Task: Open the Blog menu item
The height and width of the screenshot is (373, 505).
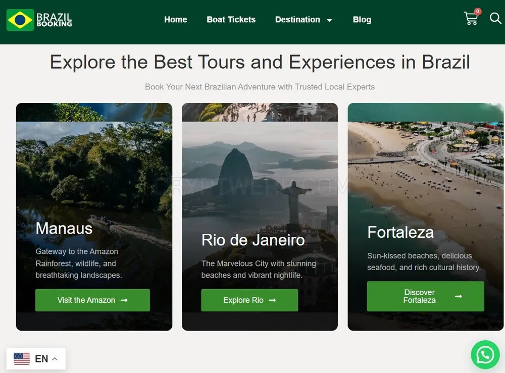Action: 362,20
